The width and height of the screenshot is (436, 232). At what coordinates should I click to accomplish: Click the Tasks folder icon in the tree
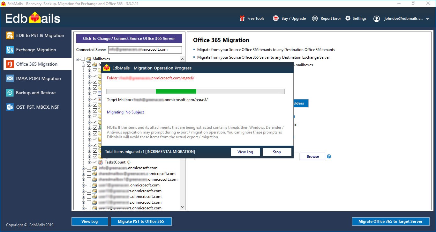[x=100, y=162]
